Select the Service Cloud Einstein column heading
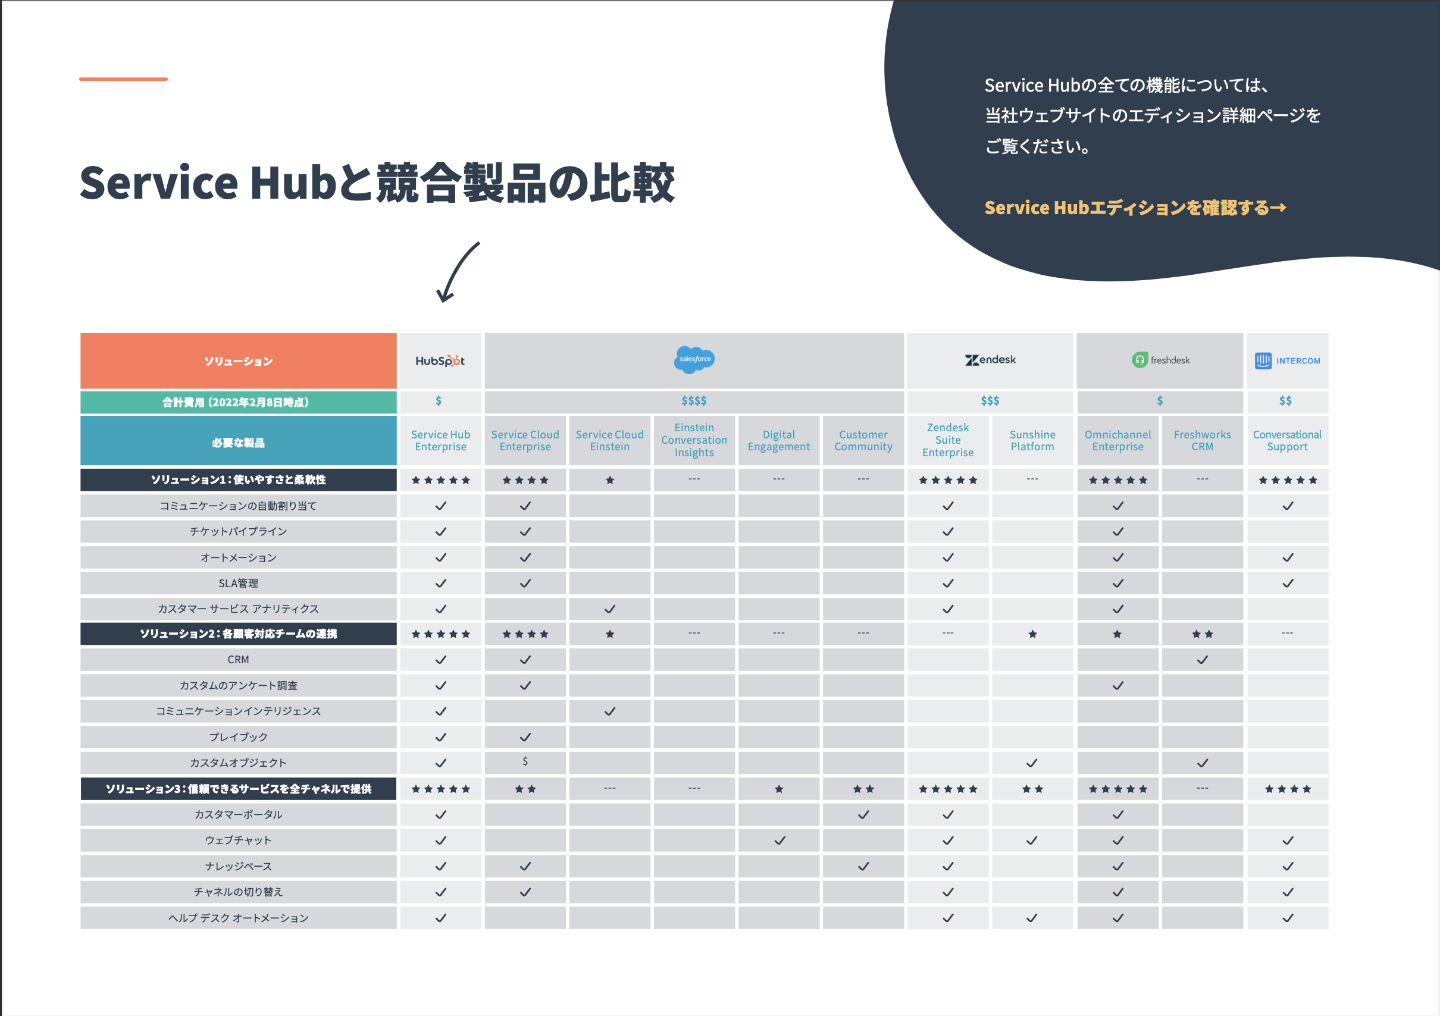 tap(609, 440)
